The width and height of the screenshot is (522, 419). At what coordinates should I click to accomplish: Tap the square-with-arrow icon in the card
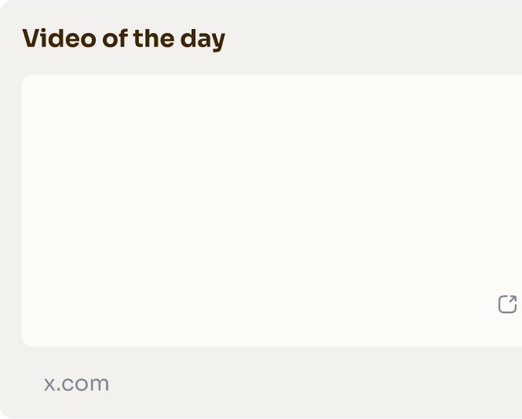[508, 304]
